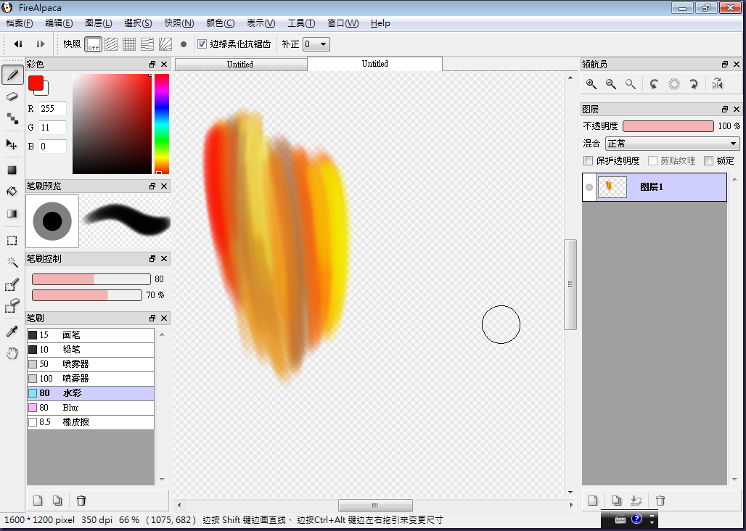Enable the 保护透明度 checkbox
746x531 pixels.
pyautogui.click(x=589, y=160)
